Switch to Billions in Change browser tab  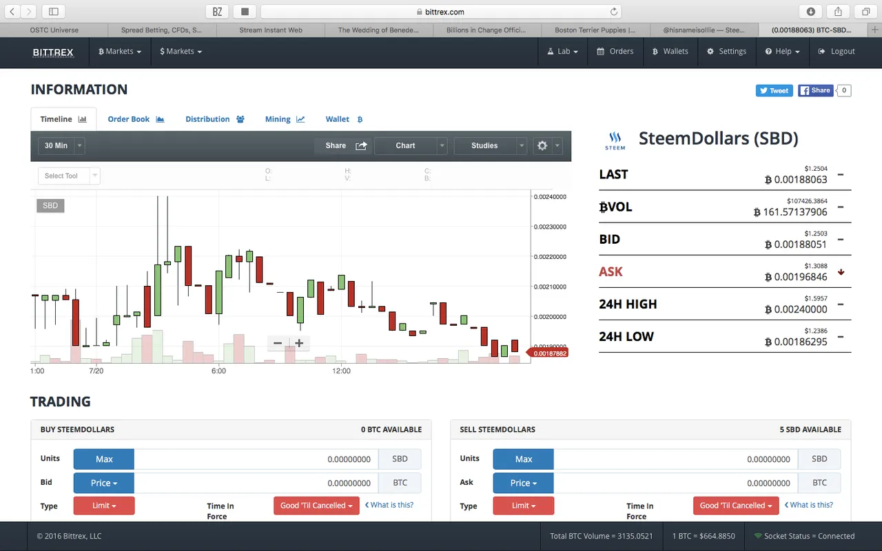(x=487, y=30)
